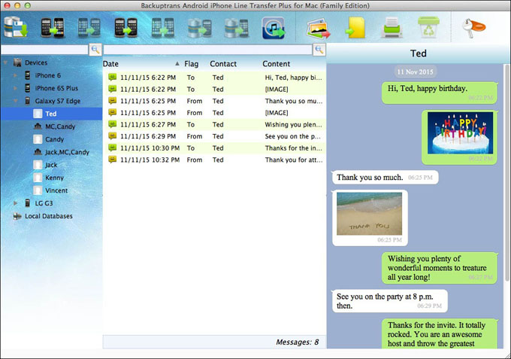Click the printer icon to print messages

pos(392,28)
